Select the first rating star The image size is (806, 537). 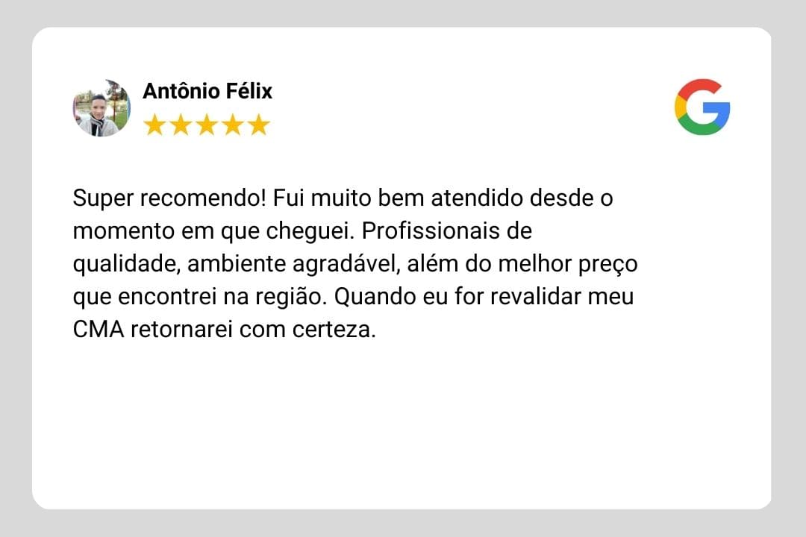pyautogui.click(x=154, y=125)
